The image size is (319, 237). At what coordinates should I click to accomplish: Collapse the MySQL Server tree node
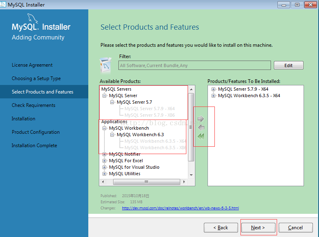pos(104,96)
